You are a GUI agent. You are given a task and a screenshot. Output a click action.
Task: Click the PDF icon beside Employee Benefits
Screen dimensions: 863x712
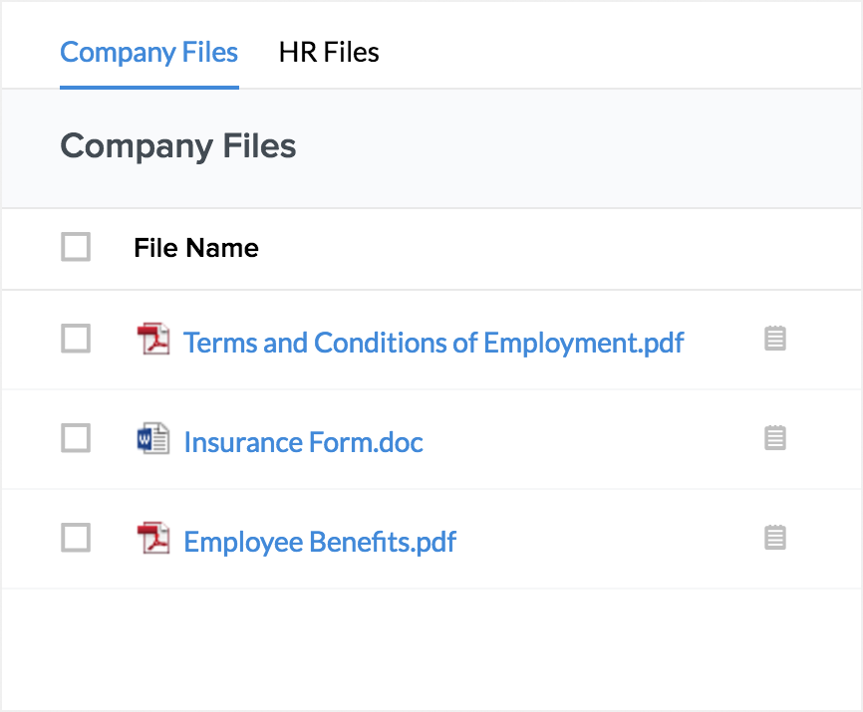click(153, 539)
